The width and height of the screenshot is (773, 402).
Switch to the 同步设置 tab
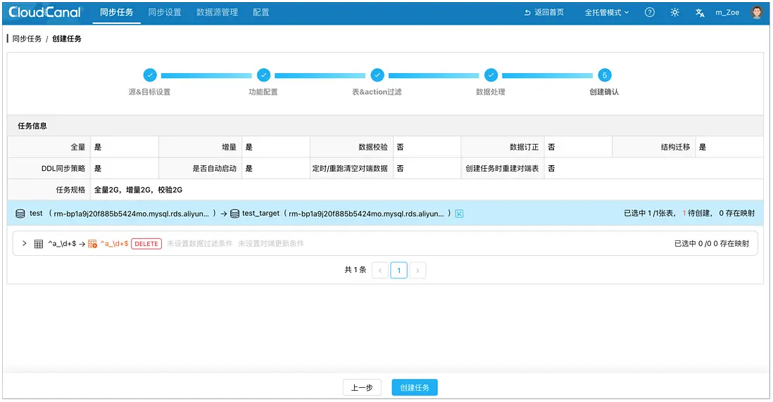point(165,13)
